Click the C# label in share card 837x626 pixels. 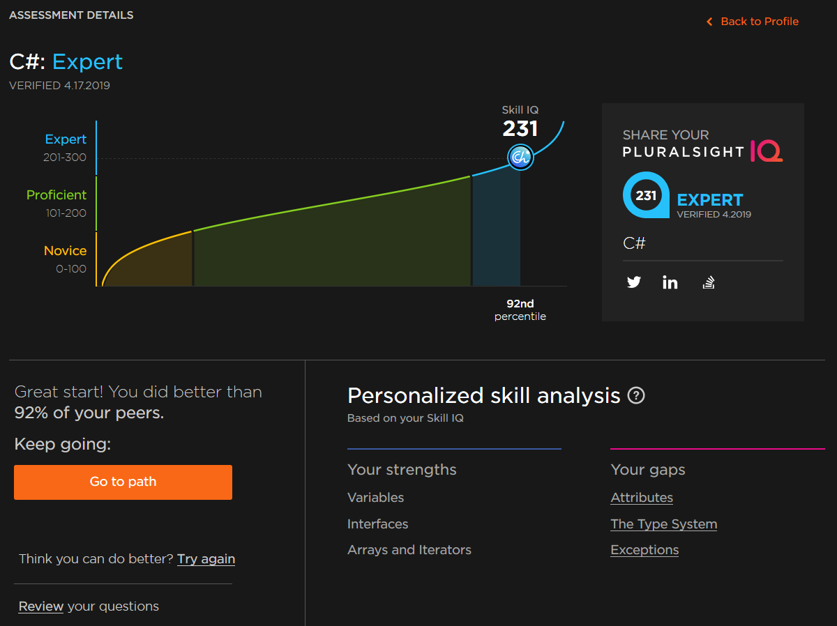(634, 243)
